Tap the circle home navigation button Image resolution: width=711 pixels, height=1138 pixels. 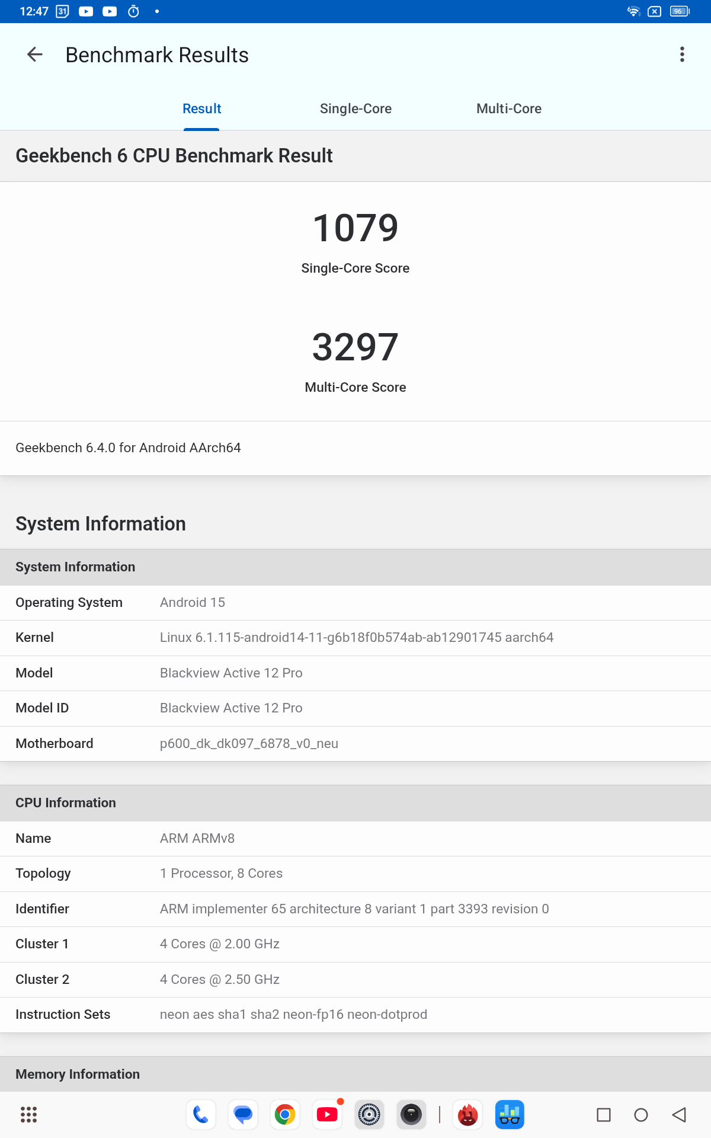[x=641, y=1115]
